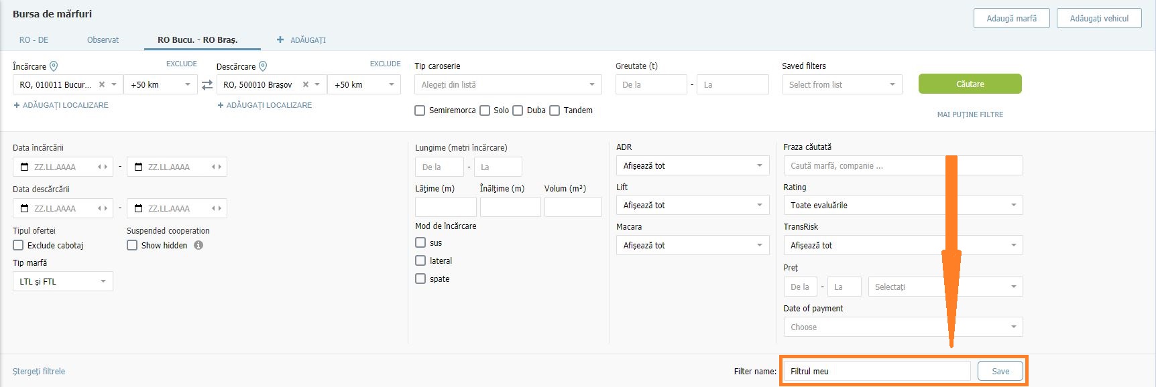Open the Tip caroserie dropdown

click(x=508, y=84)
